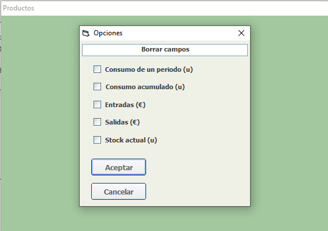Click the 'Salidas (€)' label text
The height and width of the screenshot is (231, 328).
[x=122, y=122]
